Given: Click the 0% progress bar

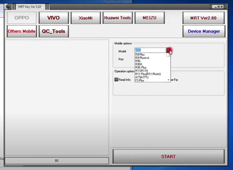Looking at the screenshot, I should click(x=56, y=161).
